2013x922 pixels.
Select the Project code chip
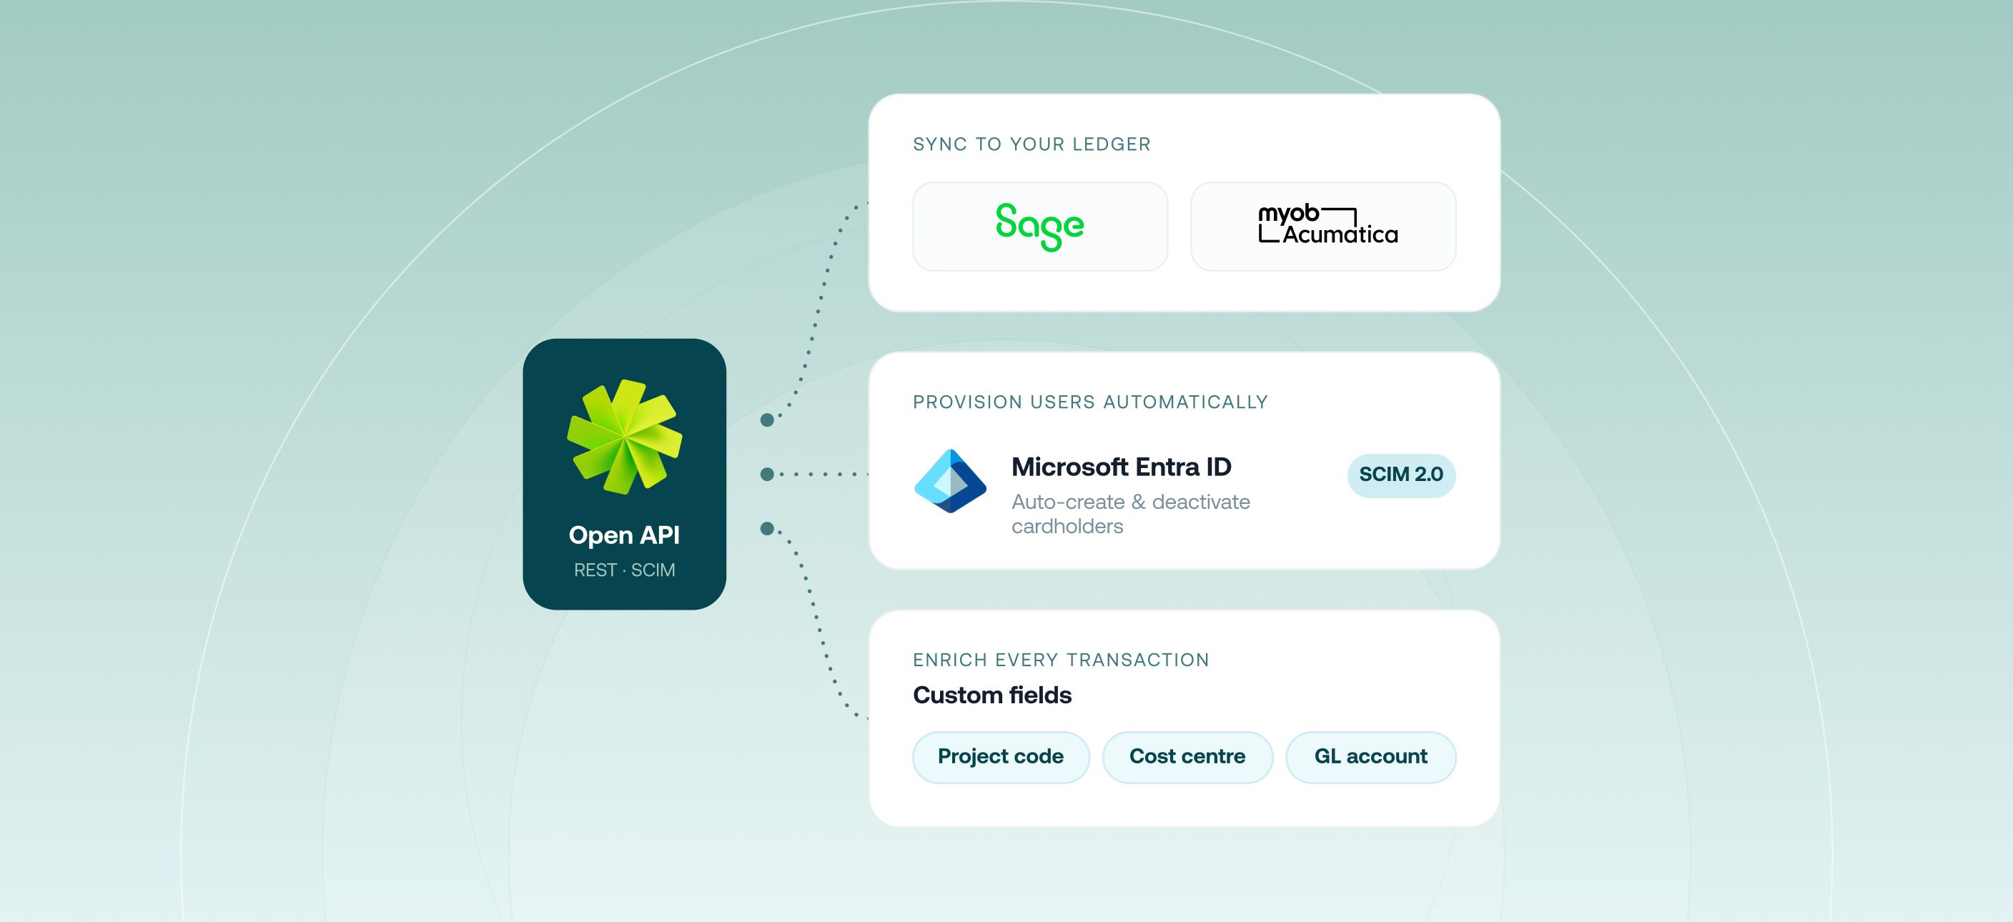point(1001,756)
